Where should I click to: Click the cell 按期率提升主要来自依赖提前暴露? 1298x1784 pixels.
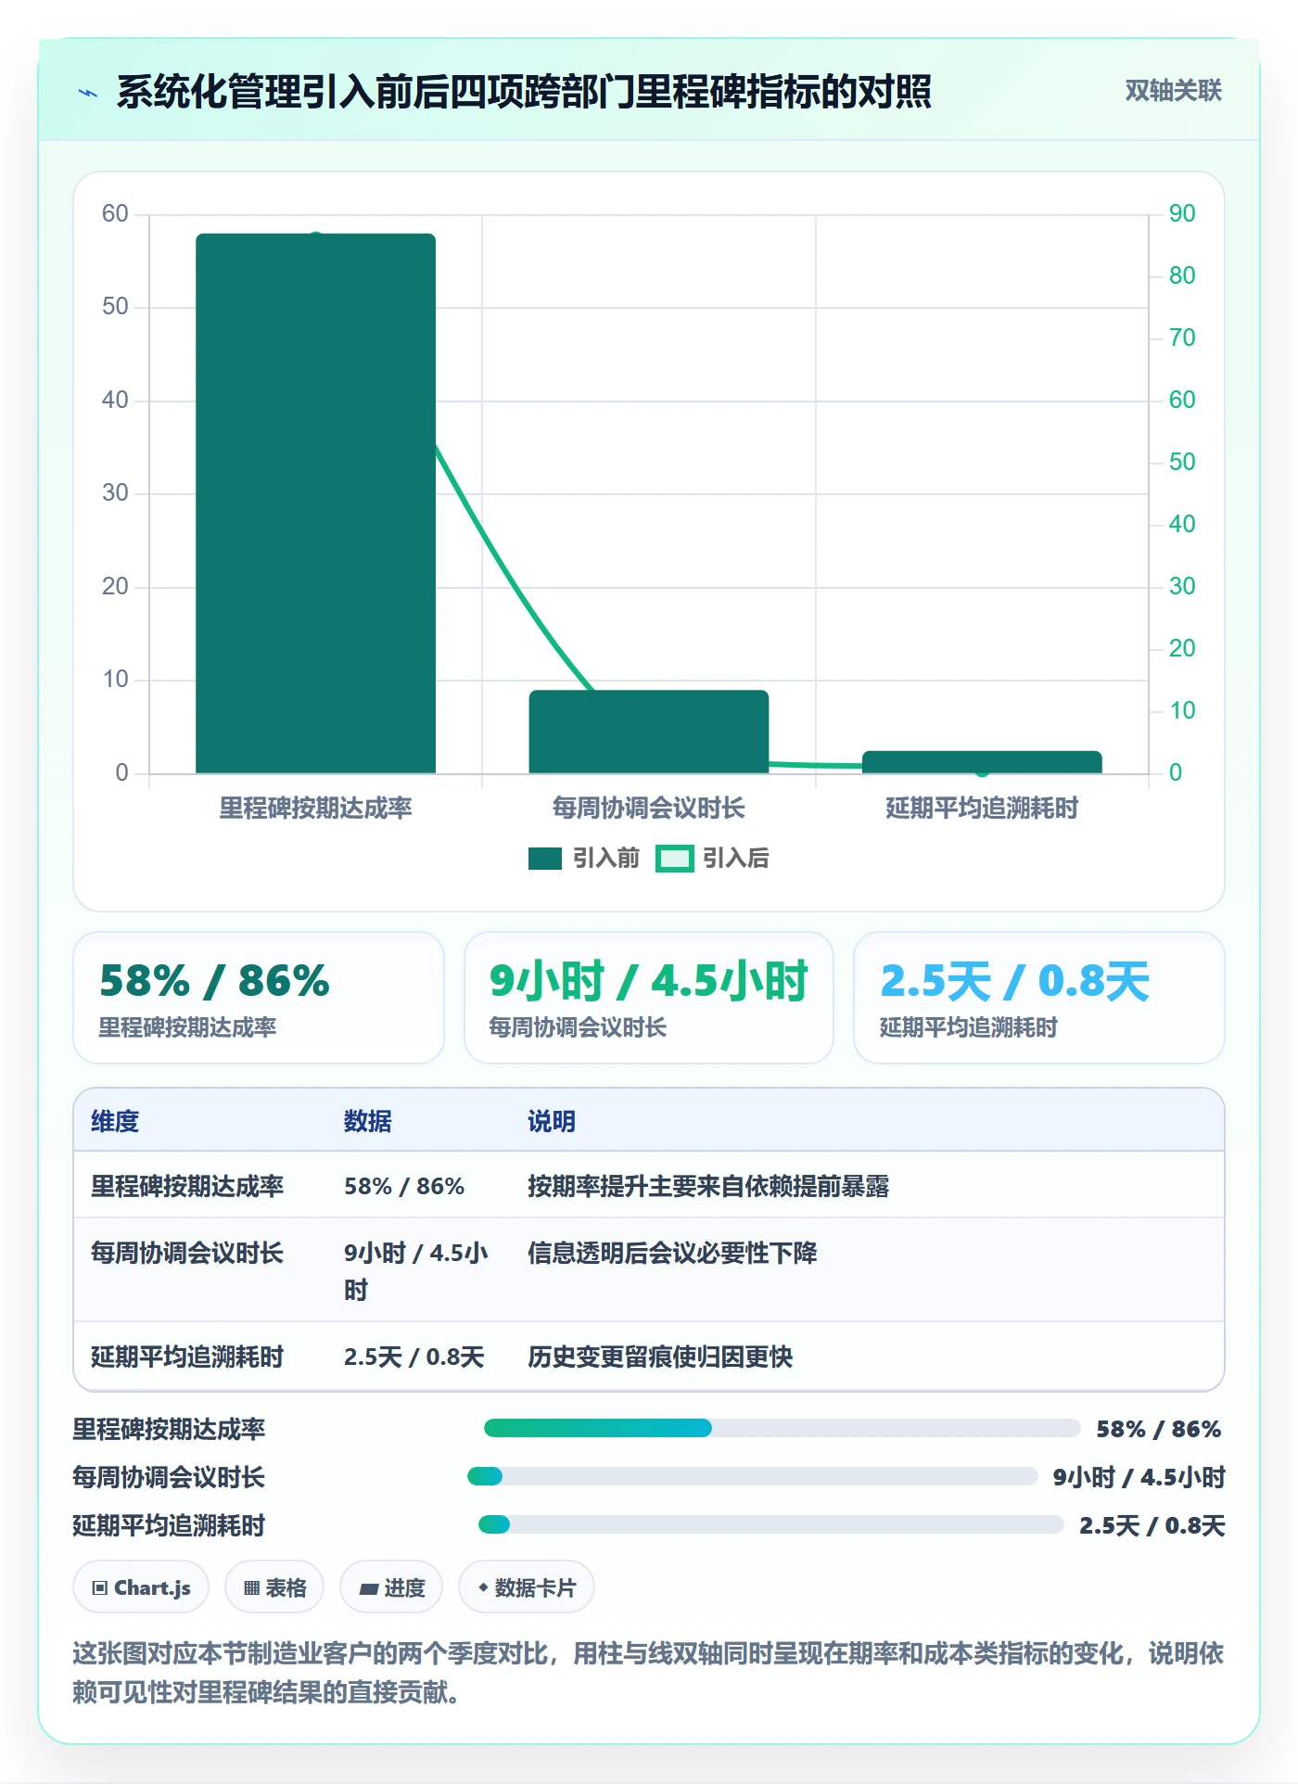tap(708, 1186)
